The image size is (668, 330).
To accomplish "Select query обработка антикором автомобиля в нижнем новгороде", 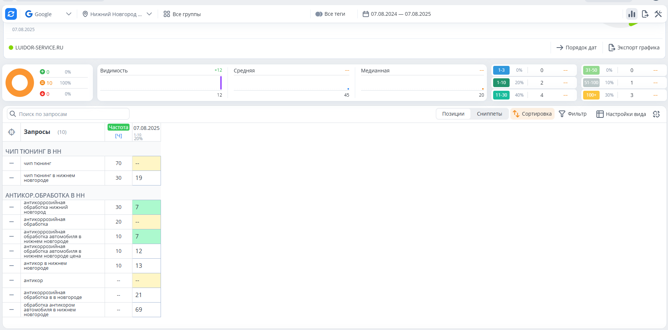I will 50,310.
